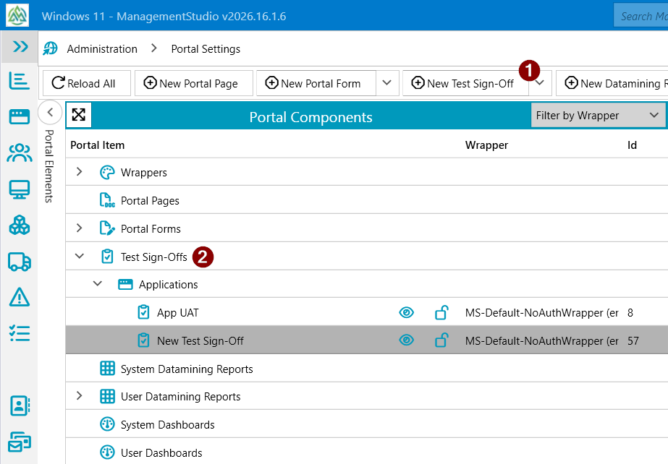The height and width of the screenshot is (464, 668).
Task: Toggle the New Test Sign-Off visibility eye
Action: [x=407, y=340]
